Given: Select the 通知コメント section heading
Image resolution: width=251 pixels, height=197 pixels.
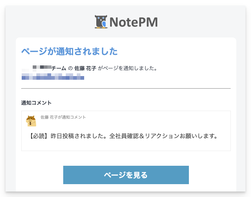Looking at the screenshot, I should click(x=36, y=103).
